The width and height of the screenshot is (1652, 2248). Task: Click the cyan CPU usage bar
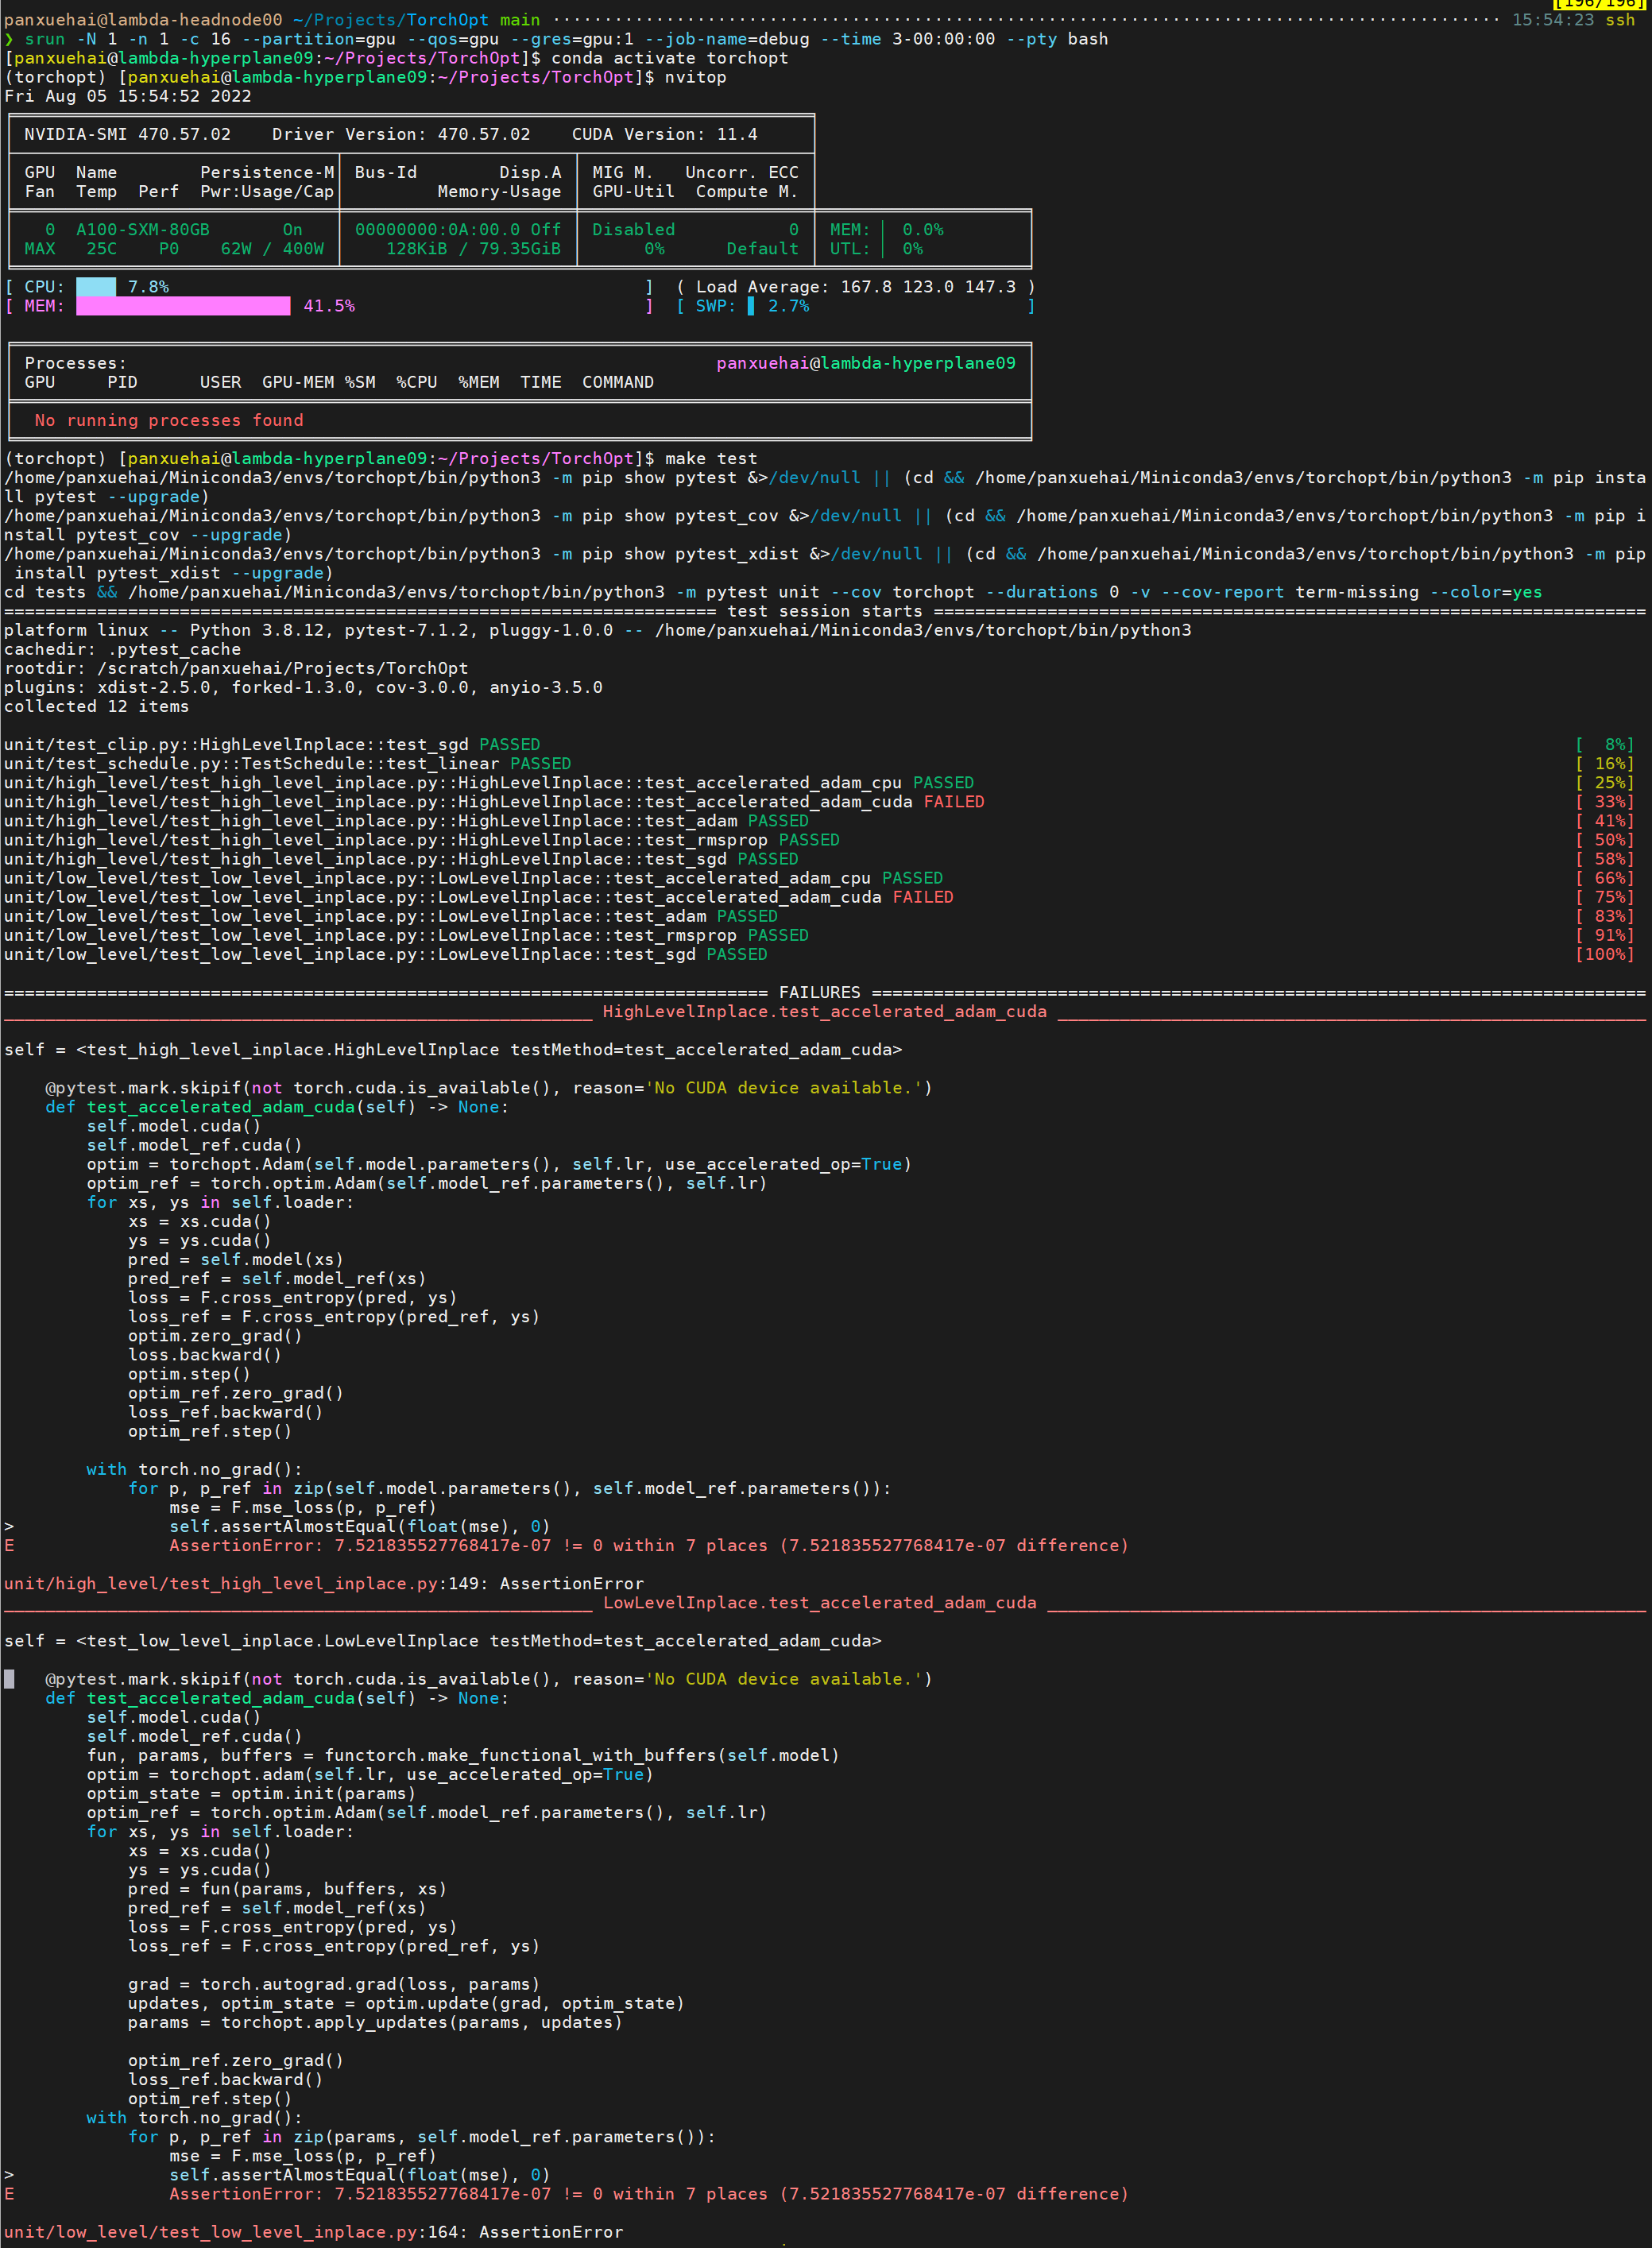pyautogui.click(x=96, y=287)
